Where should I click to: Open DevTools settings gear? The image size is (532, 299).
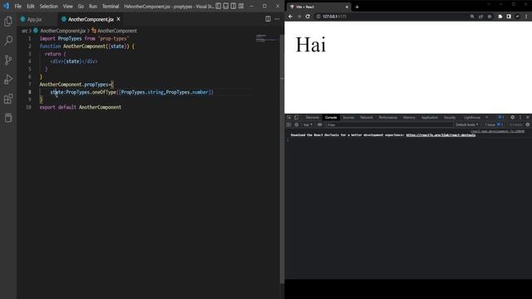tap(512, 117)
